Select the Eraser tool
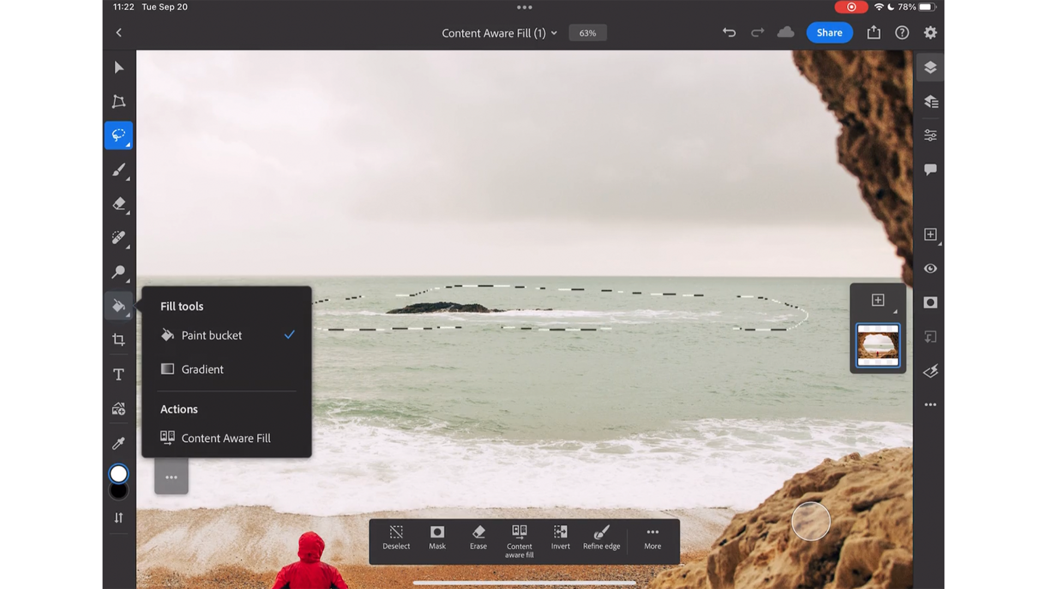The image size is (1047, 589). (x=118, y=203)
